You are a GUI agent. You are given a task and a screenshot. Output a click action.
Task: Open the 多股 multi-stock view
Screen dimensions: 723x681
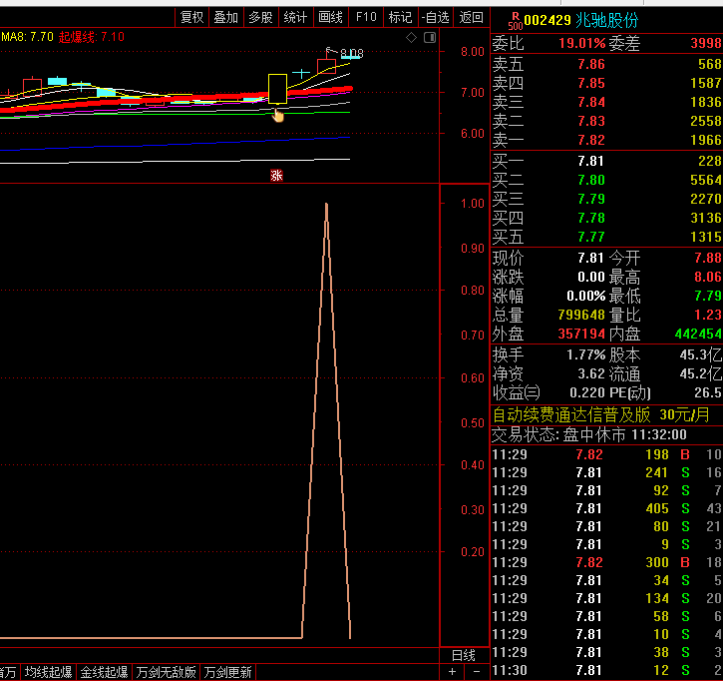click(x=260, y=17)
